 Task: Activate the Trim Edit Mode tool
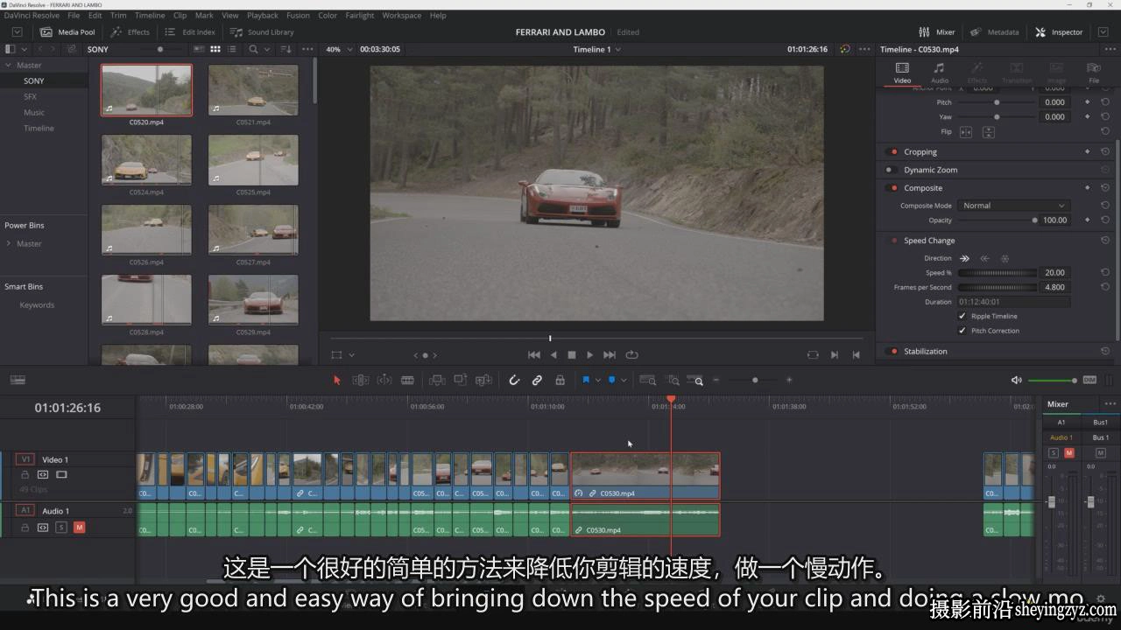pyautogui.click(x=360, y=380)
